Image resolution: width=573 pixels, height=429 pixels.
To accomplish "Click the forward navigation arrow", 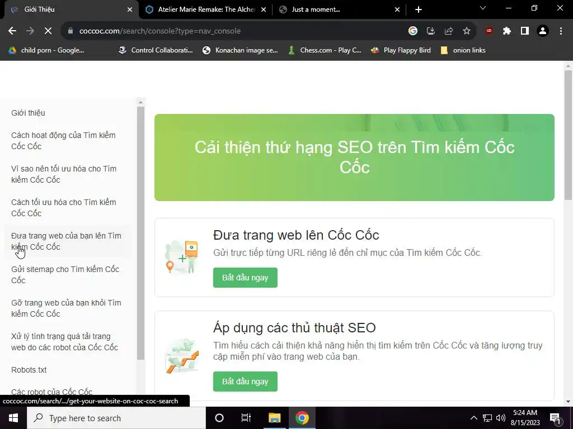I will pyautogui.click(x=30, y=31).
